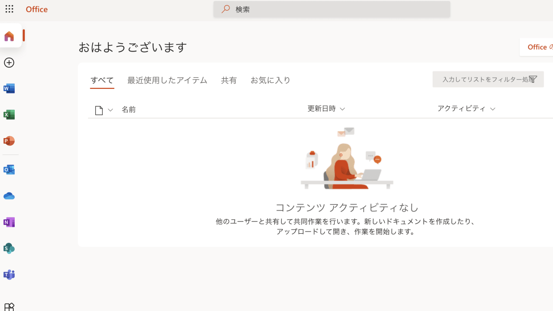Open the file type column dropdown

click(x=110, y=110)
